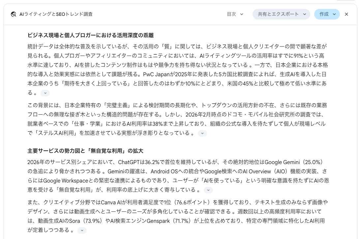This screenshot has width=361, height=239.
Task: Open the 作成 dropdown button
Action: (x=327, y=14)
